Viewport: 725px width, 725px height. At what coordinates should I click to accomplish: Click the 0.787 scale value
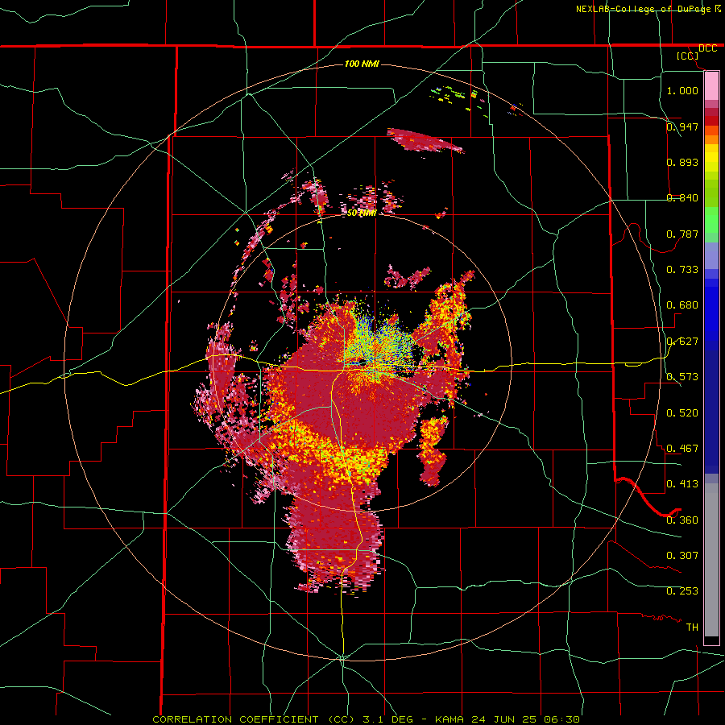pyautogui.click(x=682, y=234)
